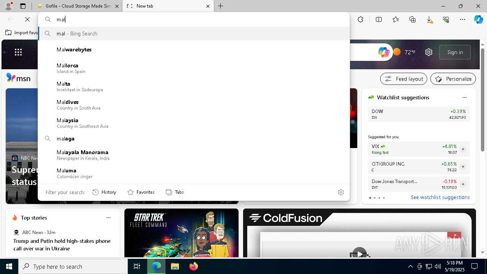The width and height of the screenshot is (487, 274).
Task: Open Star Trek Fleet Command ad
Action: point(181,233)
